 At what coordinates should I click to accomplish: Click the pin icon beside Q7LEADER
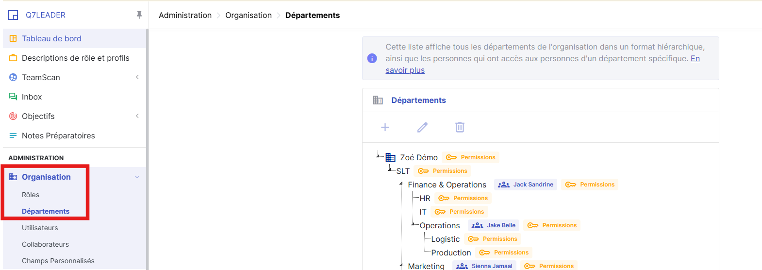coord(139,15)
